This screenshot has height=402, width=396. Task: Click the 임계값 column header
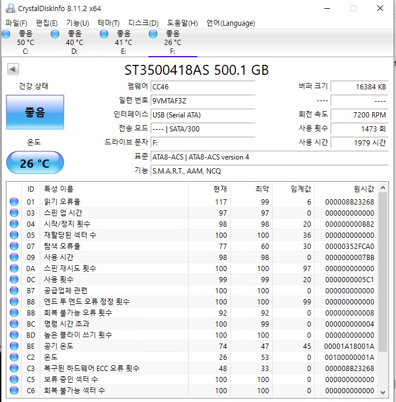(293, 189)
